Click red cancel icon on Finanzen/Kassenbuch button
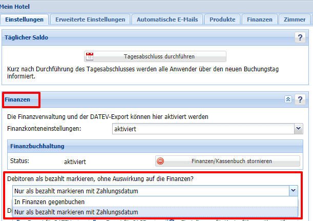The image size is (313, 221). [x=160, y=161]
